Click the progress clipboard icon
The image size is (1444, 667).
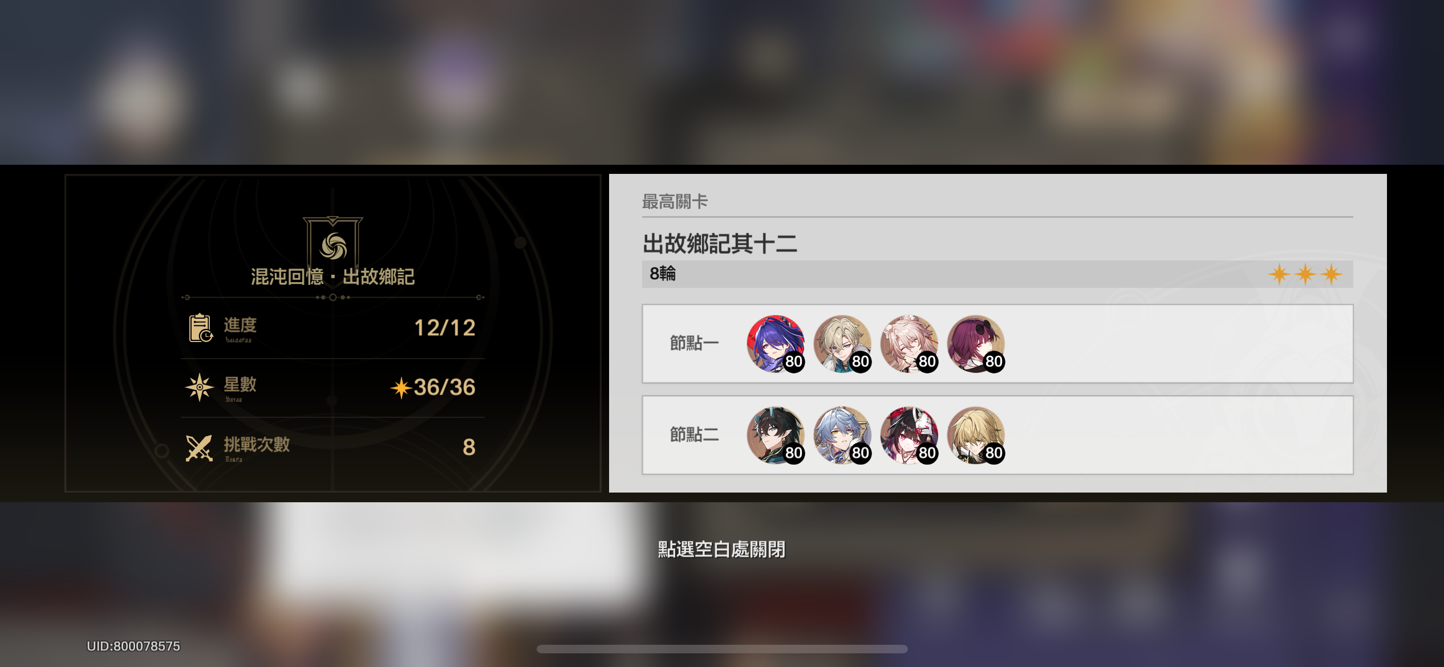point(201,328)
